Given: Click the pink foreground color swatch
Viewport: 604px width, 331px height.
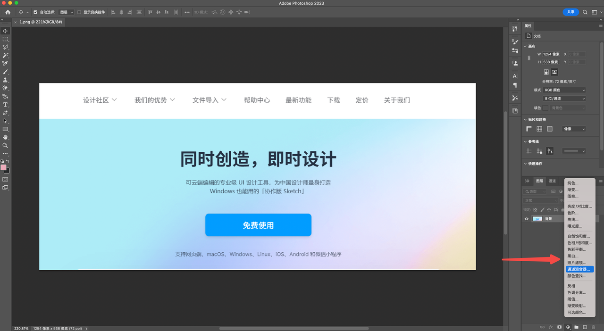Looking at the screenshot, I should coord(3,167).
